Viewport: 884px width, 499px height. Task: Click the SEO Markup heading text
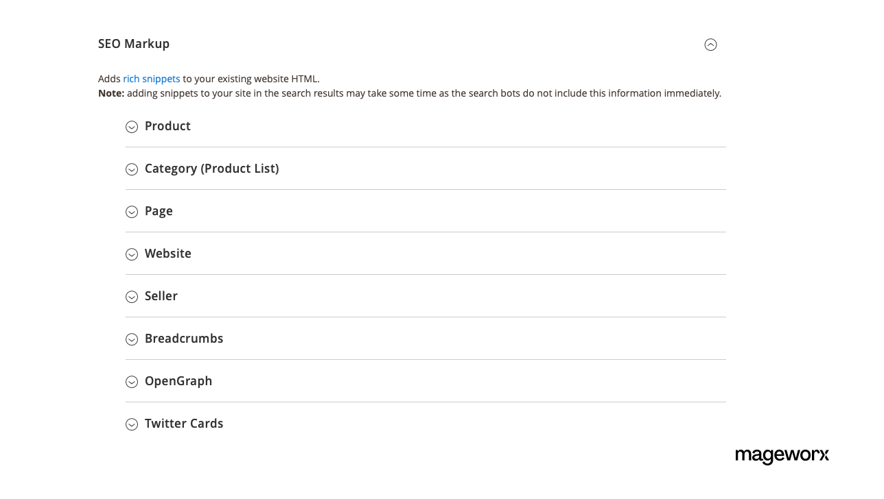point(134,43)
